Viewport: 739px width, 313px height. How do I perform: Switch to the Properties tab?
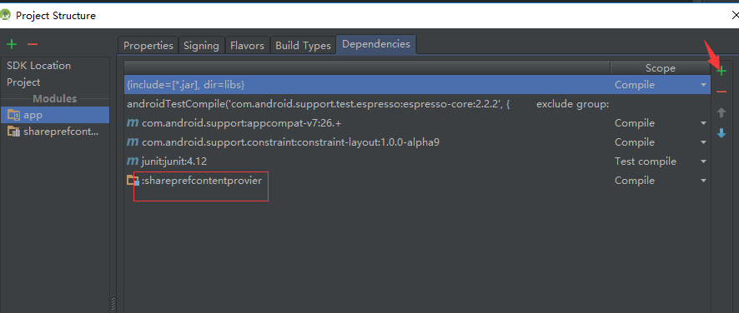[x=148, y=46]
